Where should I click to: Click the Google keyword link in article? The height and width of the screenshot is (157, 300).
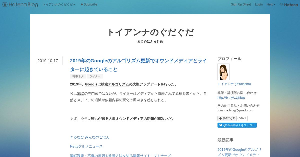[x=91, y=84]
